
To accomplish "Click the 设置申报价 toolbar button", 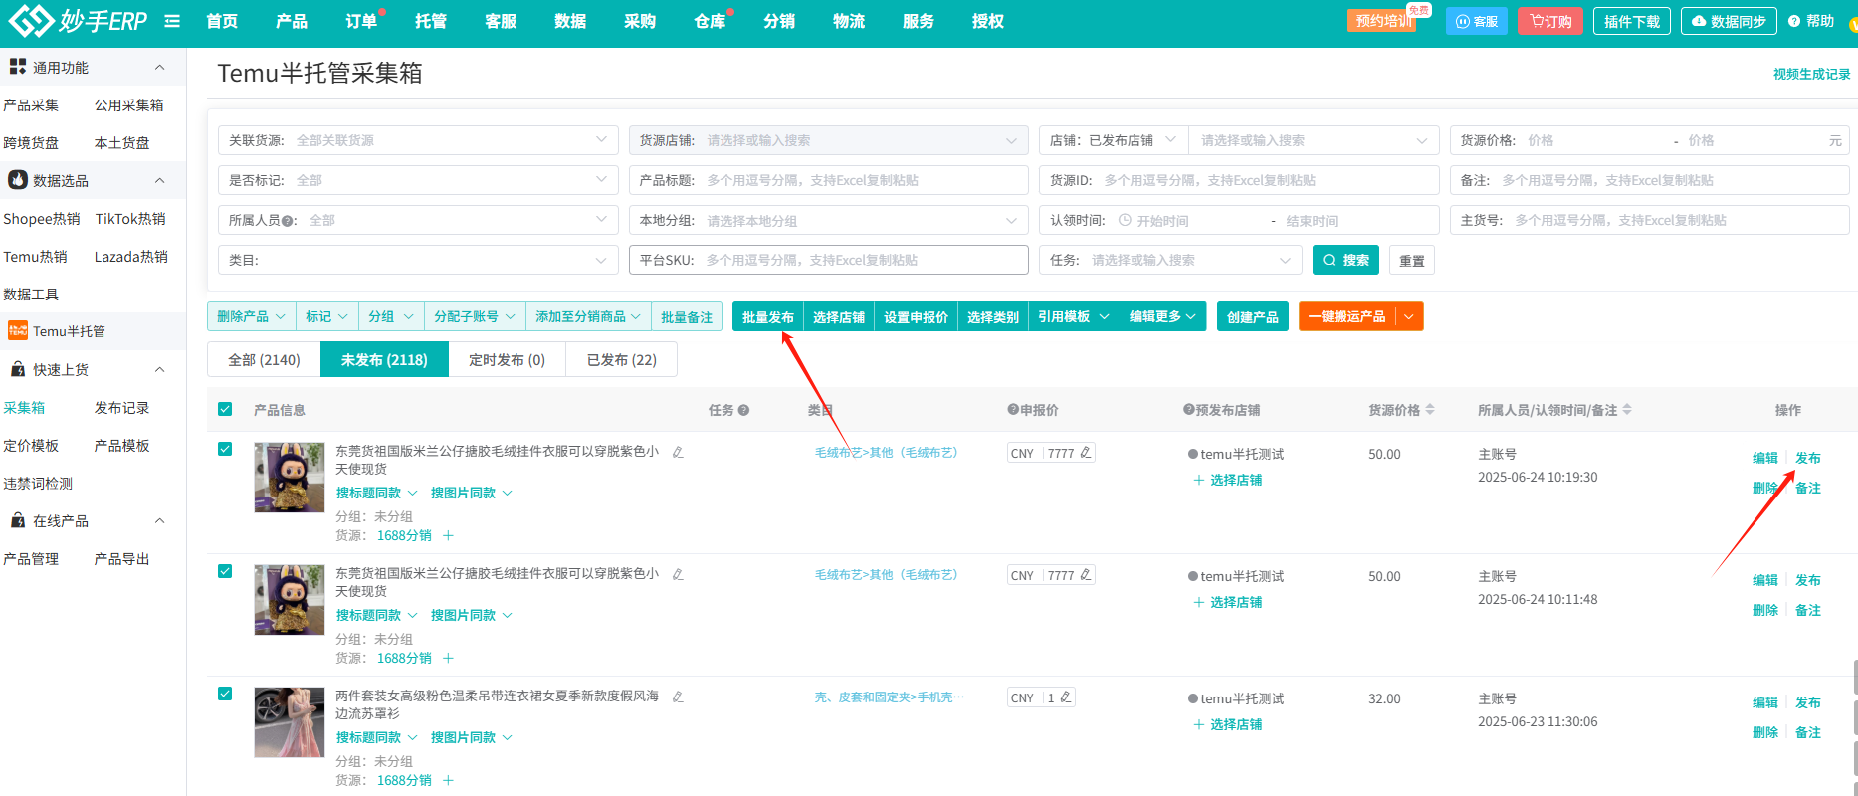I will click(x=916, y=316).
